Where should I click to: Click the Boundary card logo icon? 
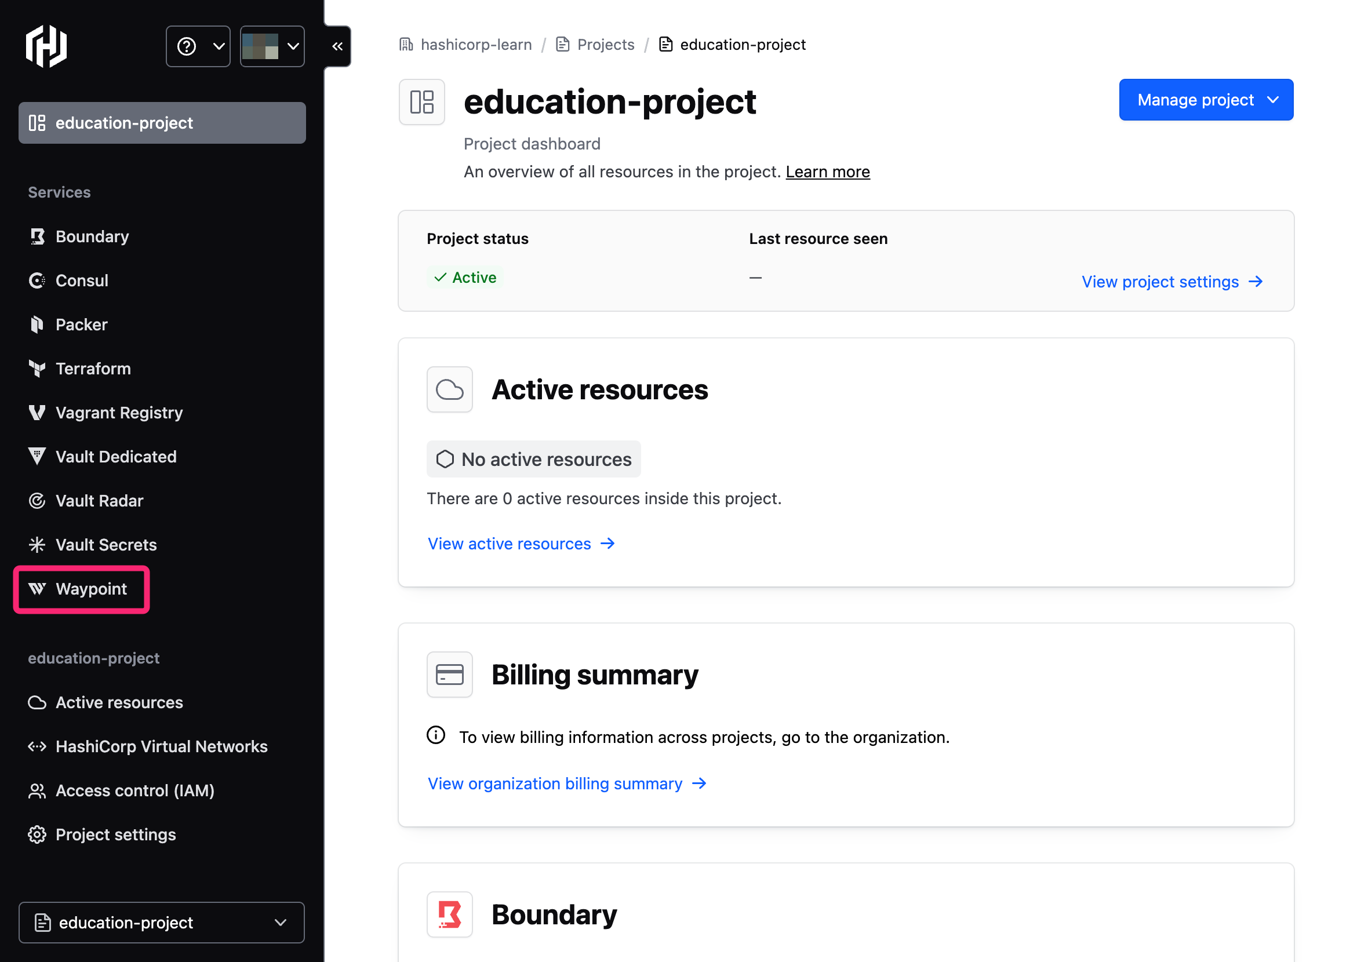[450, 915]
